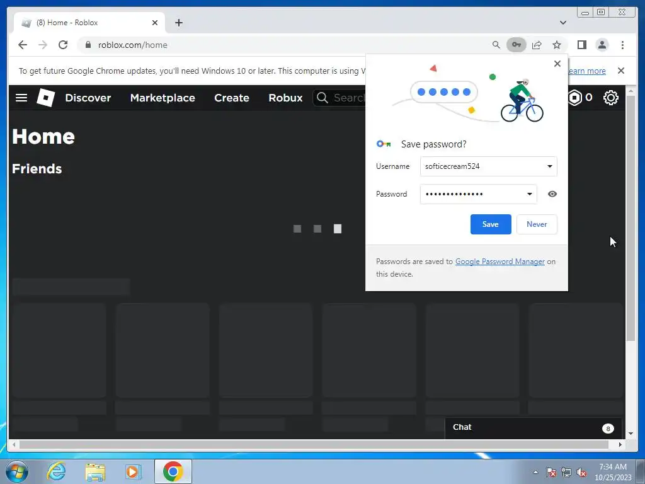Image resolution: width=645 pixels, height=484 pixels.
Task: Reload the Roblox page
Action: pyautogui.click(x=63, y=45)
